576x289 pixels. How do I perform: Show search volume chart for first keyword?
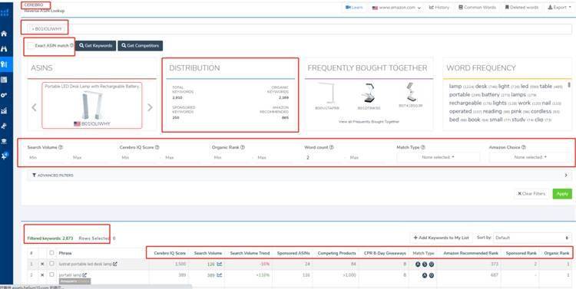pyautogui.click(x=220, y=264)
